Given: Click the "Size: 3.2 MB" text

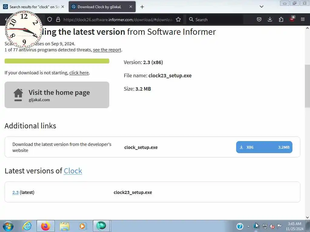Looking at the screenshot, I should pos(137,89).
